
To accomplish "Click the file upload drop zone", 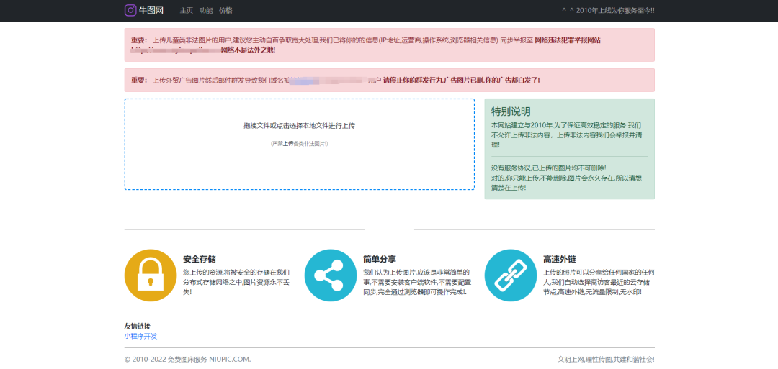I will 299,144.
